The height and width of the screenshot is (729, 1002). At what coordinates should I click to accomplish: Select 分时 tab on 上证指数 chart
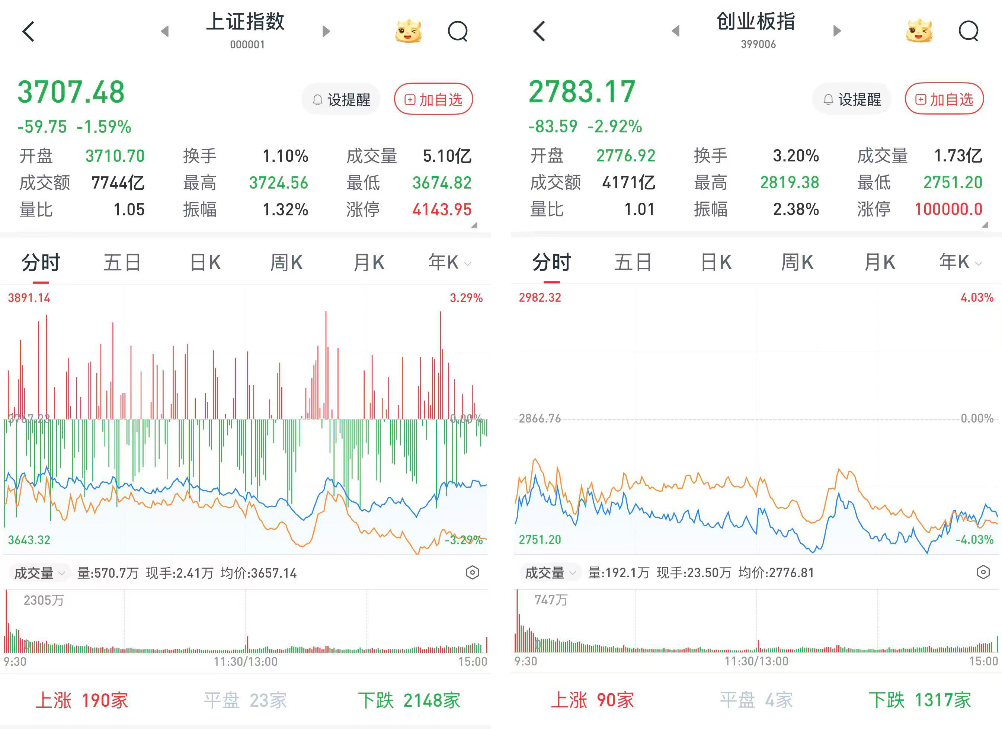click(x=41, y=263)
